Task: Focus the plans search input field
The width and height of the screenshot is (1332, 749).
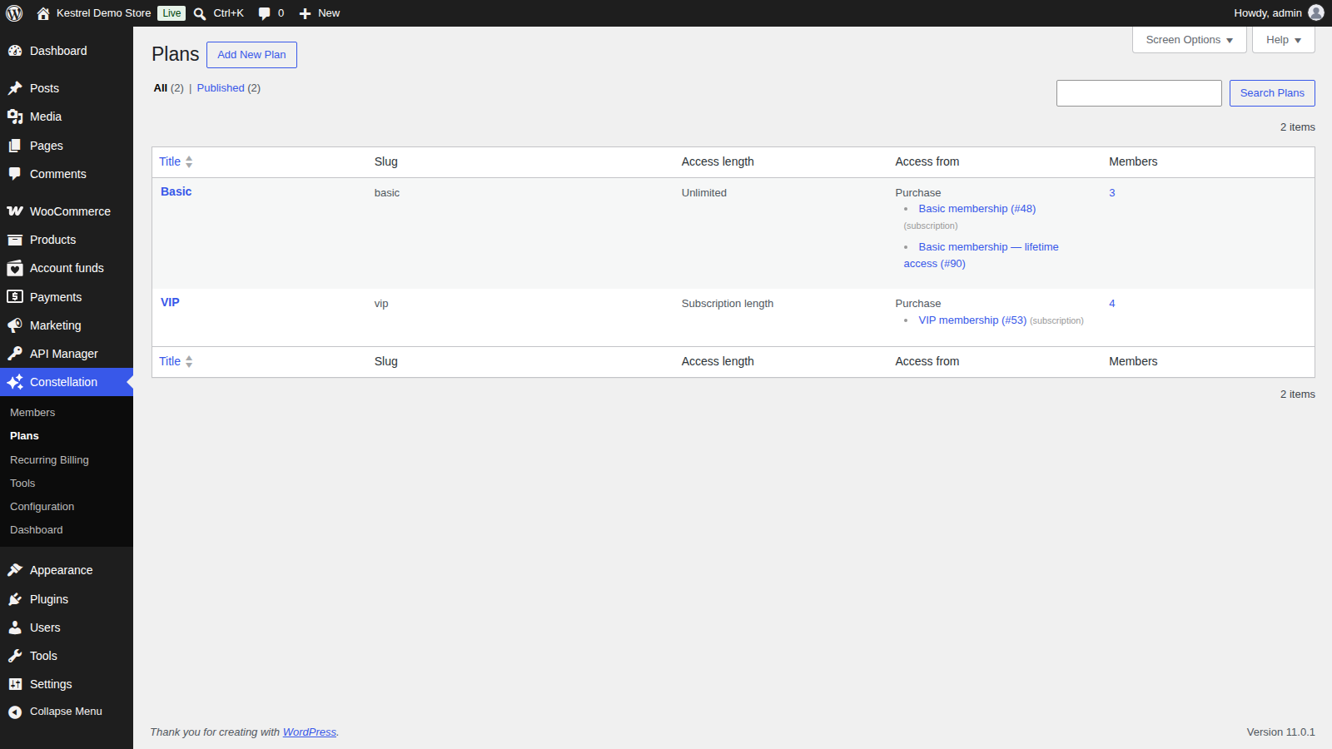Action: coord(1139,93)
